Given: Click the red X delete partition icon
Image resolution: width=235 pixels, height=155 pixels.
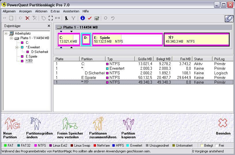Looking at the screenshot, I should [x=27, y=18].
